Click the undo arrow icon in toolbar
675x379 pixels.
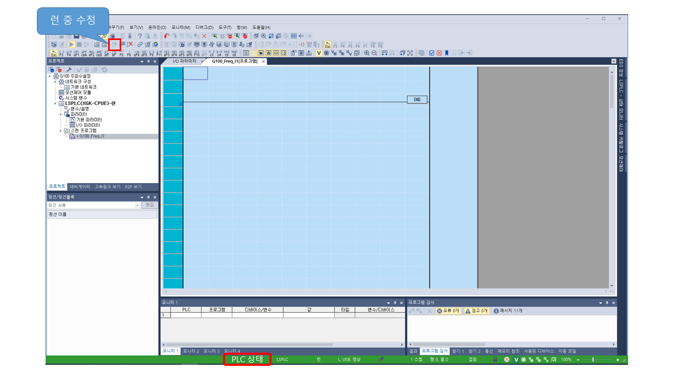click(166, 36)
